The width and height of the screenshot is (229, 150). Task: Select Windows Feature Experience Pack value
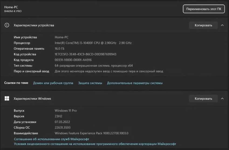(x=91, y=133)
